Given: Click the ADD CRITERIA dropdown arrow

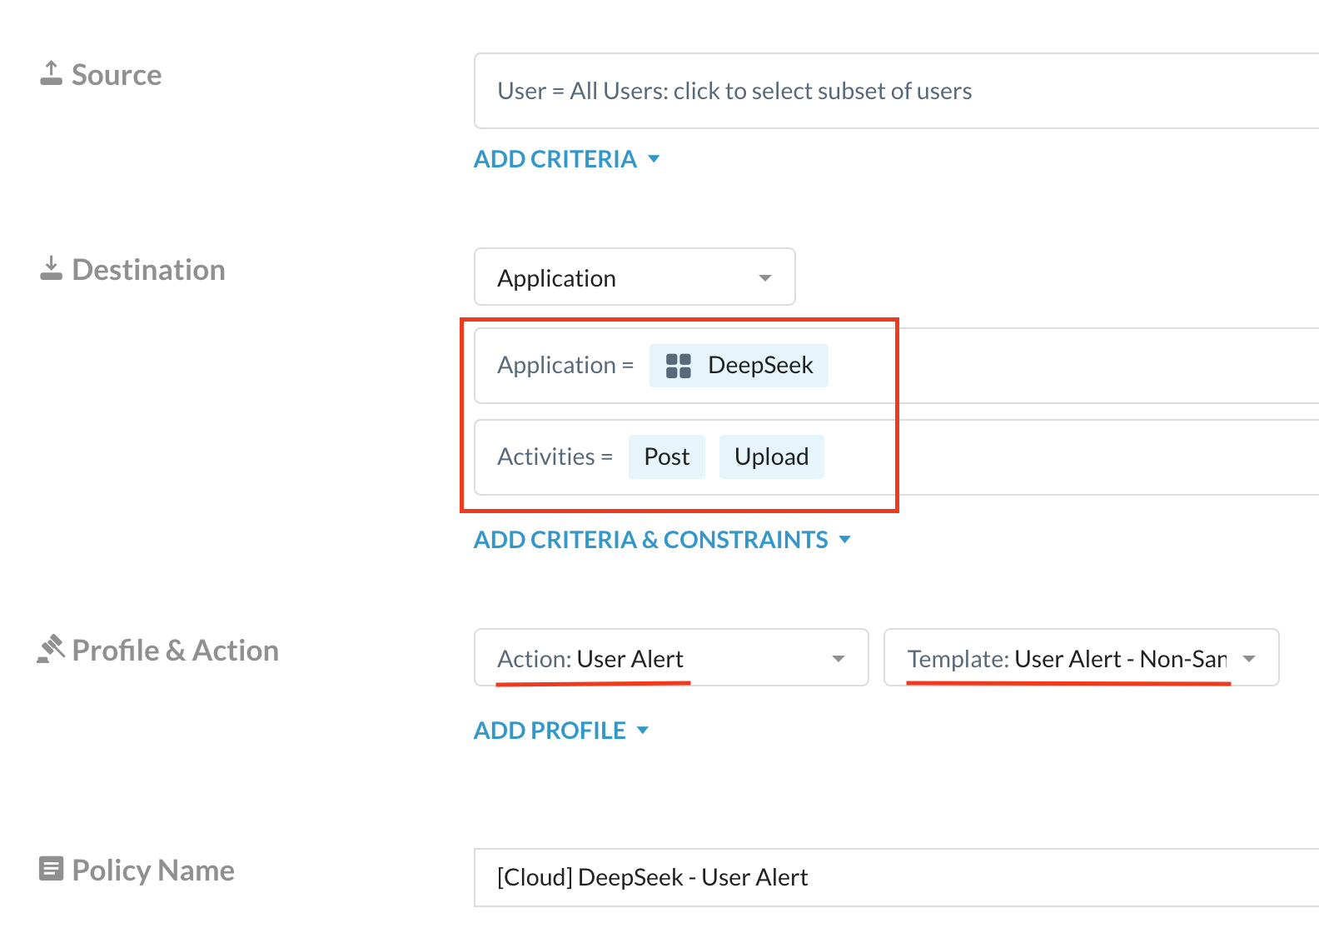Looking at the screenshot, I should click(654, 159).
